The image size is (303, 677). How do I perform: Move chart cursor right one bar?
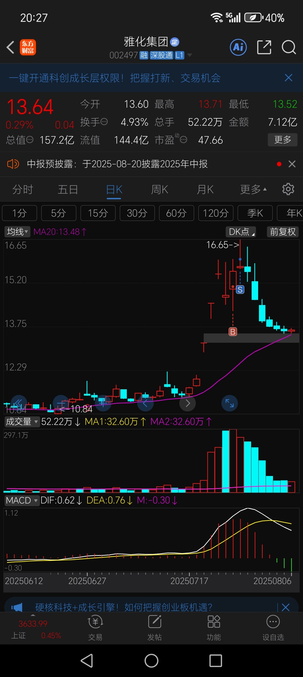(x=188, y=403)
